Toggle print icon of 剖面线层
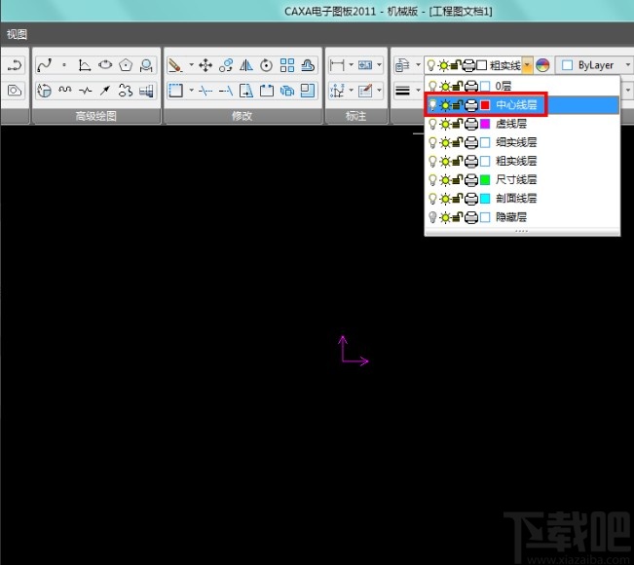This screenshot has width=634, height=565. pyautogui.click(x=471, y=198)
